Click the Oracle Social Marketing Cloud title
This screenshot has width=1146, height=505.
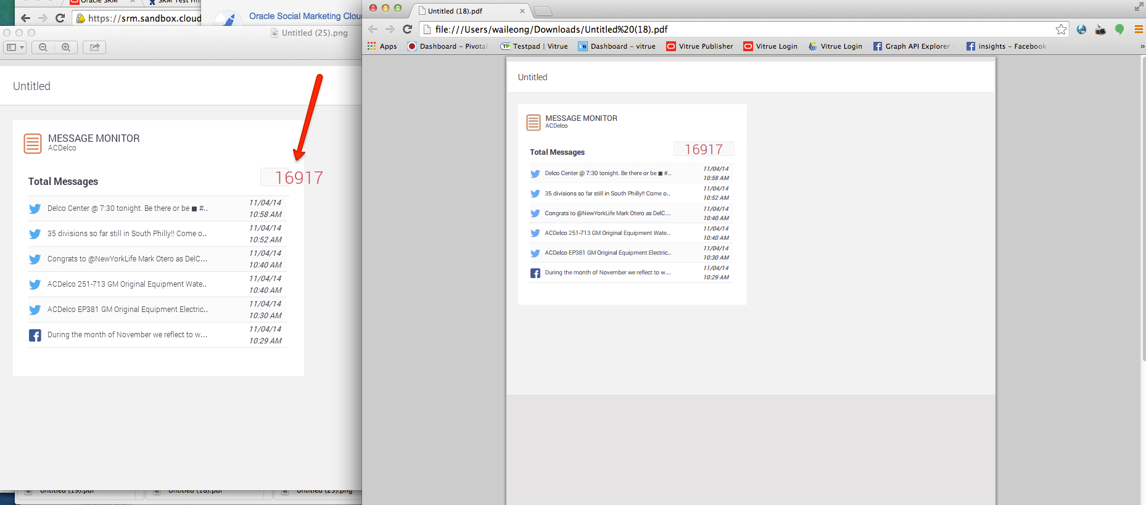click(x=305, y=16)
